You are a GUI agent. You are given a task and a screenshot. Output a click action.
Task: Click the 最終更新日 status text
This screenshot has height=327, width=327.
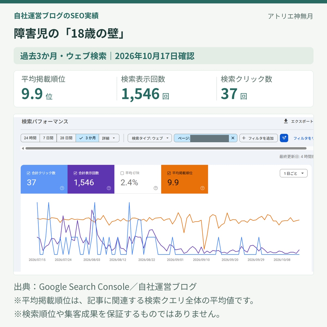coord(296,156)
